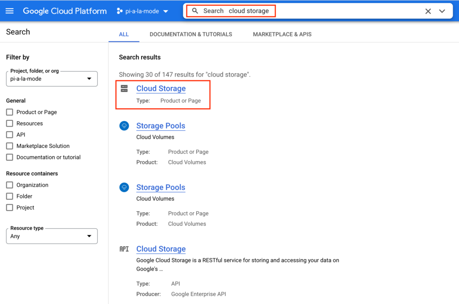Open the Cloud Storage product page link

161,89
